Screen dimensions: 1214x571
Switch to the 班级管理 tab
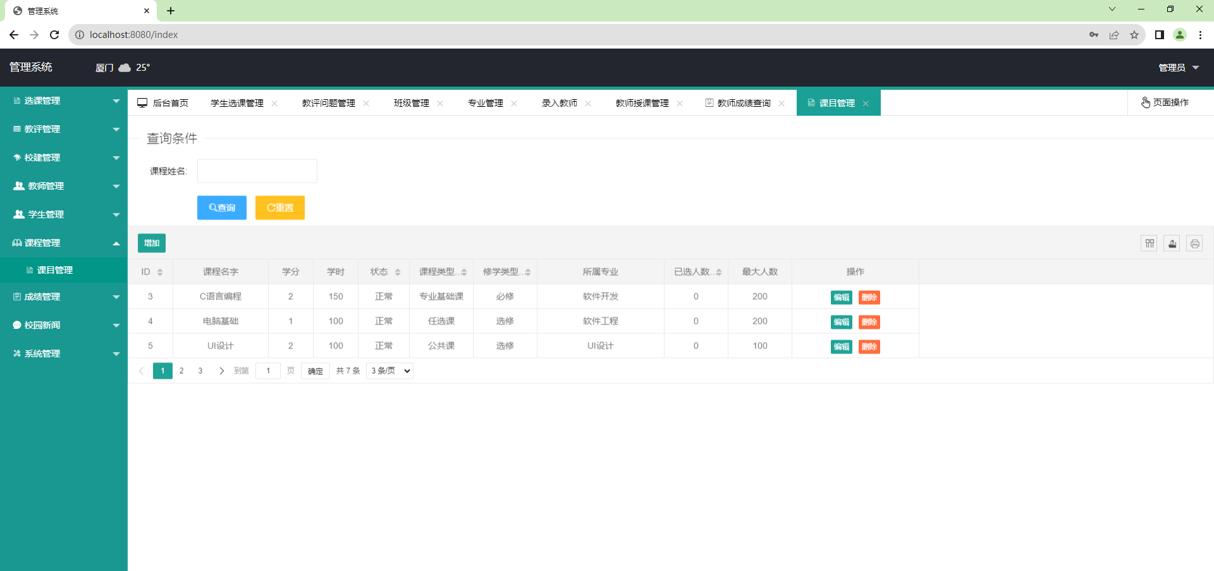click(x=411, y=102)
